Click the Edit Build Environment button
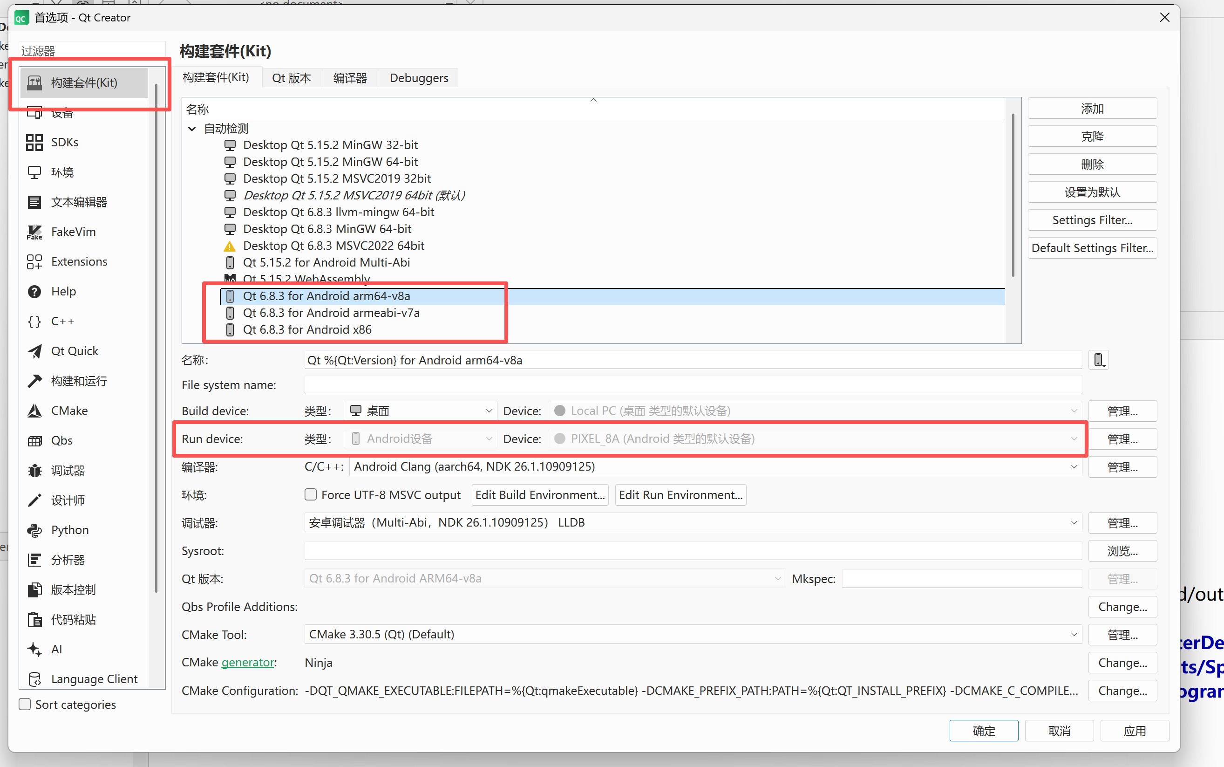The height and width of the screenshot is (767, 1224). [x=540, y=494]
